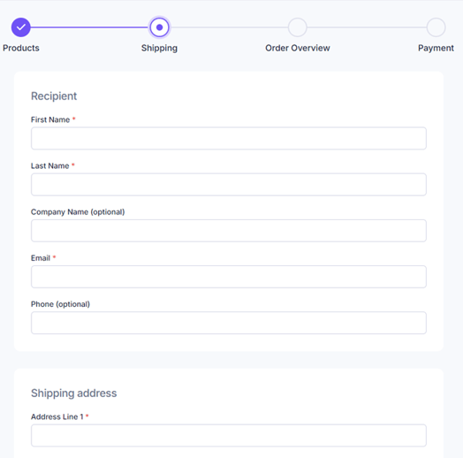Viewport: 463px width, 458px height.
Task: Click the Address Line 1 field
Action: pyautogui.click(x=229, y=436)
